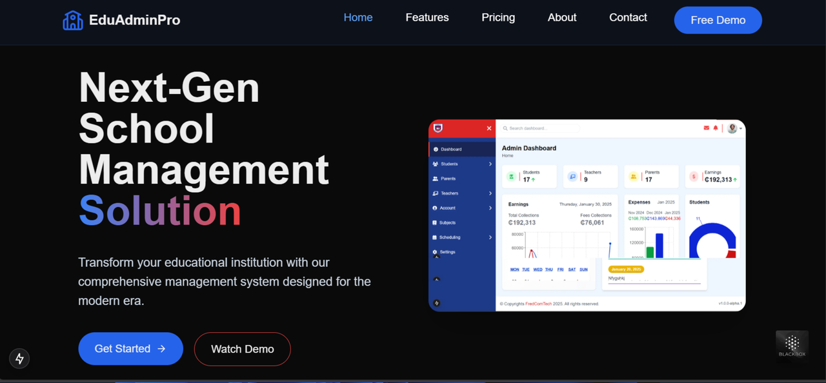Click the EduAdminPro school building logo icon

point(73,20)
